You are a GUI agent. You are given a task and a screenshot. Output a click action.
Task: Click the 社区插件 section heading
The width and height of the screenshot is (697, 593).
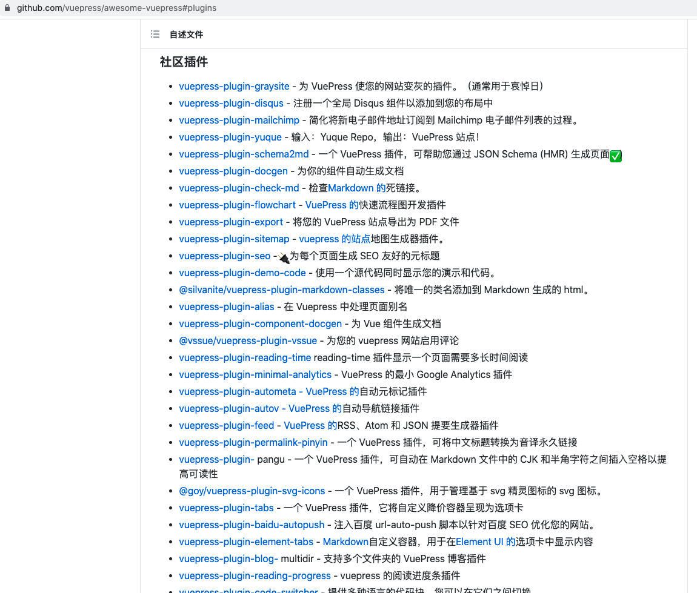pyautogui.click(x=184, y=62)
